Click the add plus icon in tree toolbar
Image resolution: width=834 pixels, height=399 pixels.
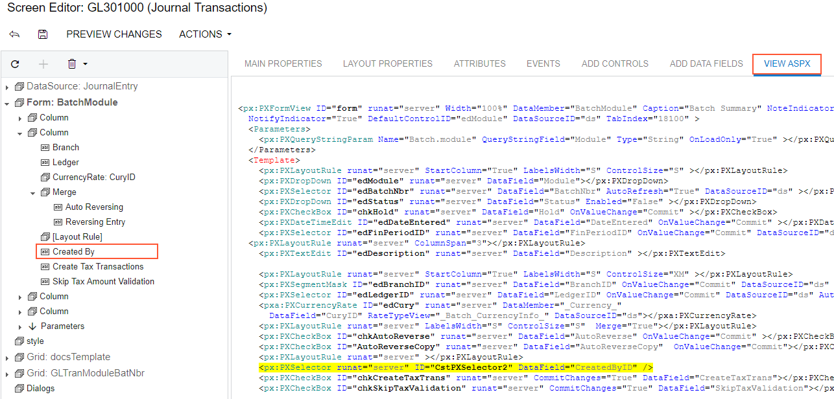pyautogui.click(x=43, y=64)
